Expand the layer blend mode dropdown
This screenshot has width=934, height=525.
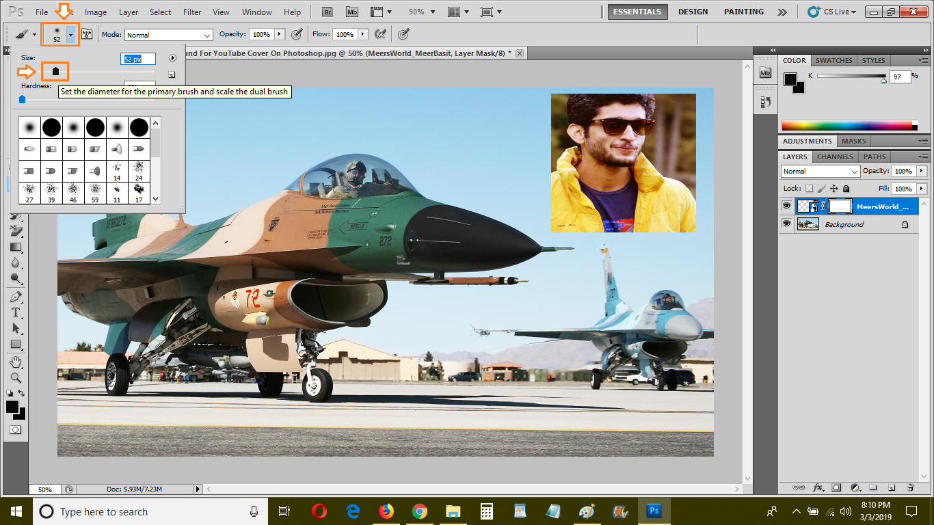[820, 171]
